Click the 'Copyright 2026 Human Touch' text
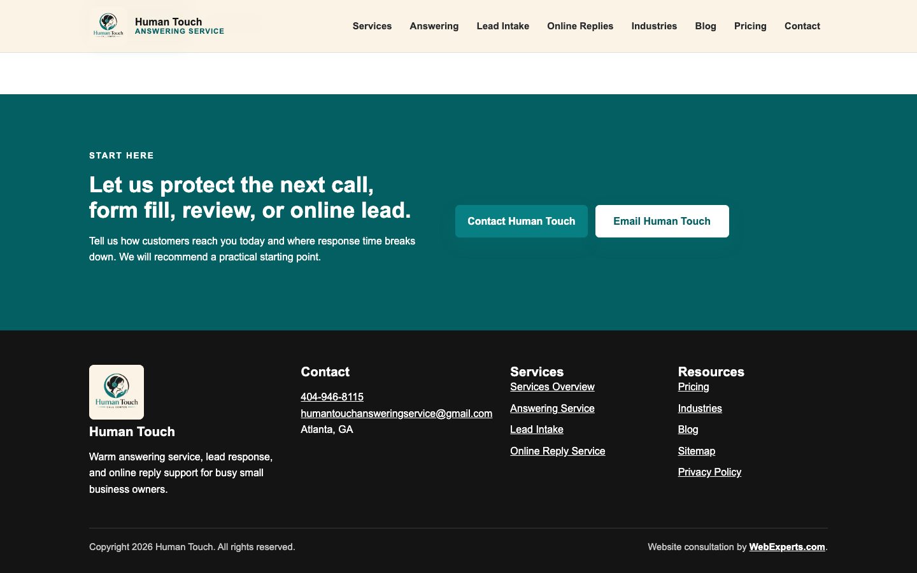This screenshot has width=917, height=573. coord(192,547)
